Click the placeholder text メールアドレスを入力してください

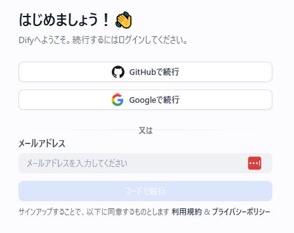[x=77, y=163]
